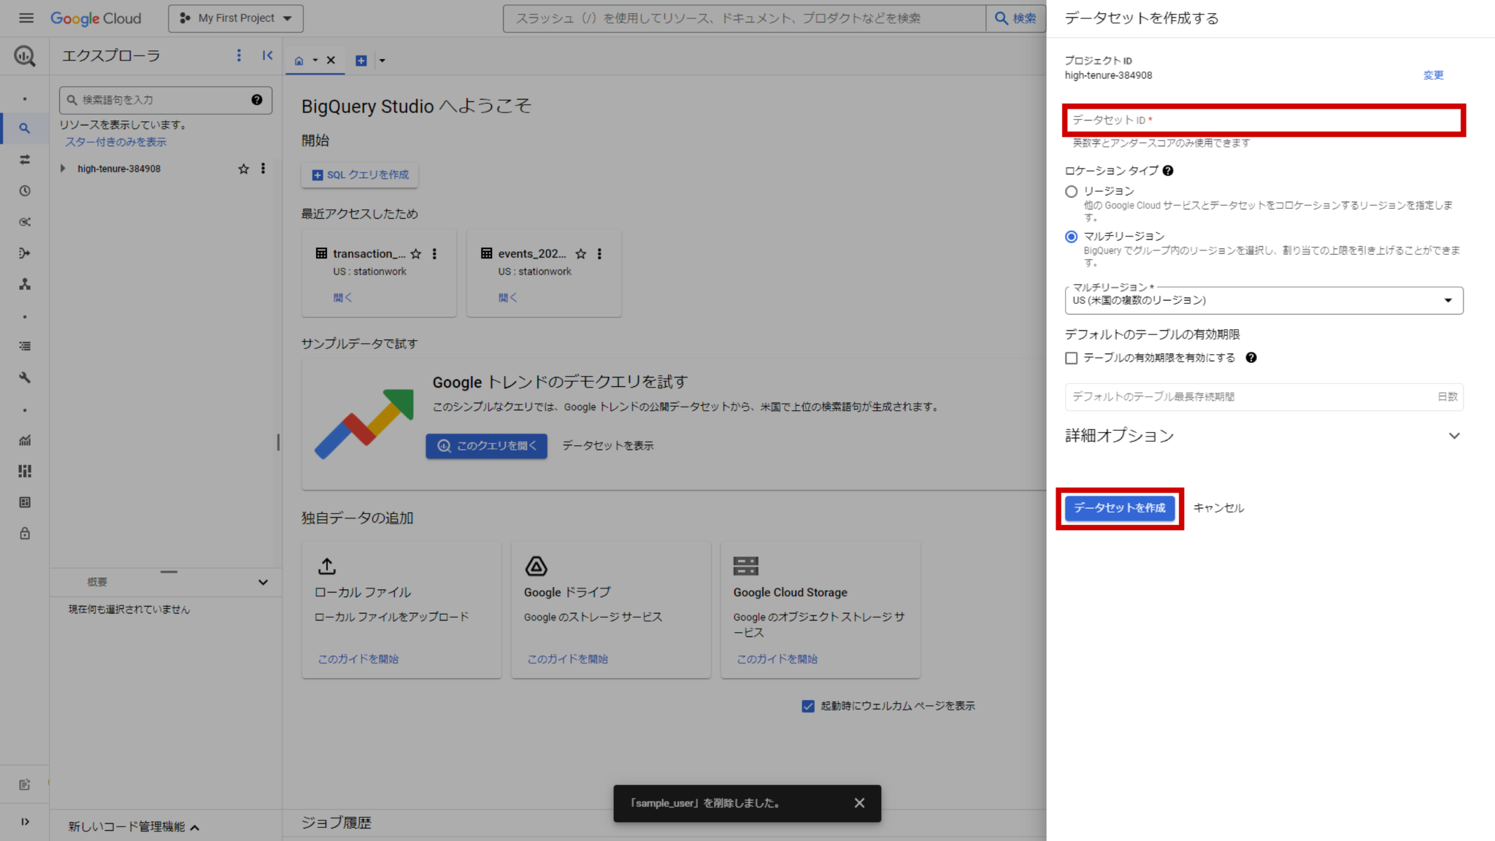
Task: Uncheck 起動時にウェルカムページを表示
Action: click(x=807, y=706)
